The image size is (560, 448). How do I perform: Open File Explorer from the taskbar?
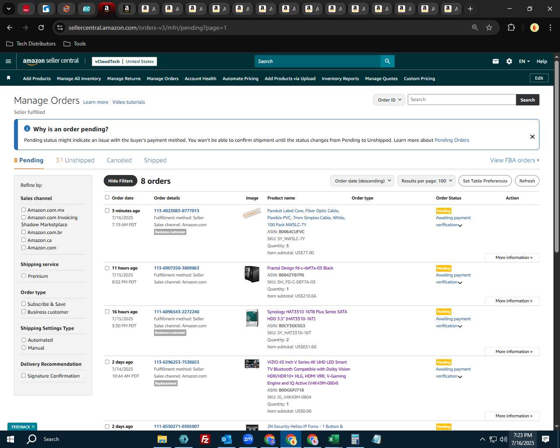click(162, 439)
